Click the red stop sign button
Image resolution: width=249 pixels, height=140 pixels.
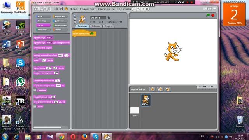(x=213, y=16)
